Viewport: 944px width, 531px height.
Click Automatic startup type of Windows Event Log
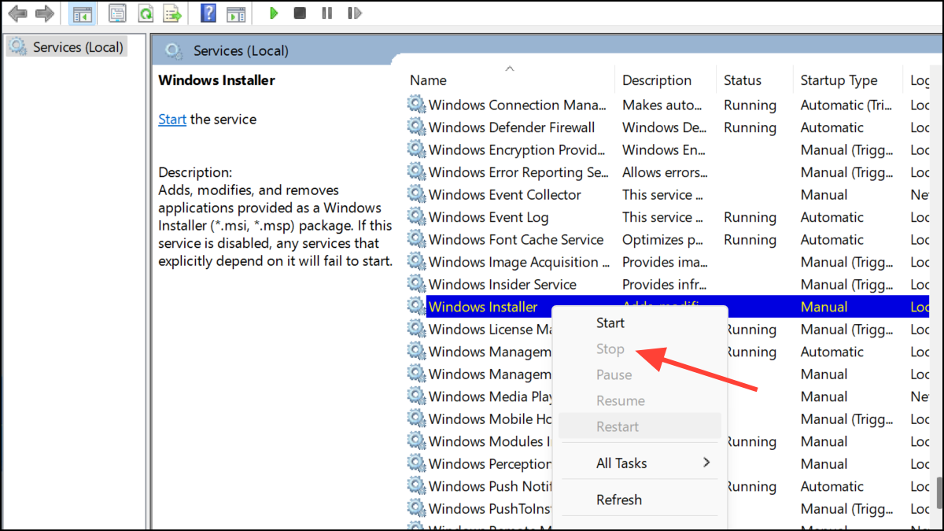click(832, 217)
